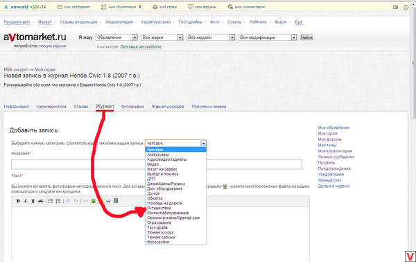This screenshot has height=262, width=416.
Task: Click the my comments icon in top bar
Action: click(230, 7)
